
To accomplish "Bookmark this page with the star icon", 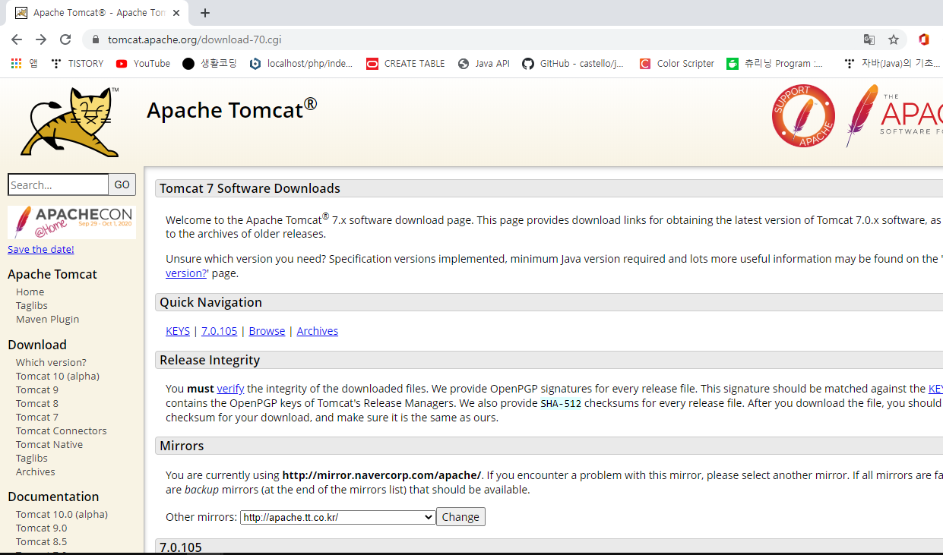I will click(894, 39).
